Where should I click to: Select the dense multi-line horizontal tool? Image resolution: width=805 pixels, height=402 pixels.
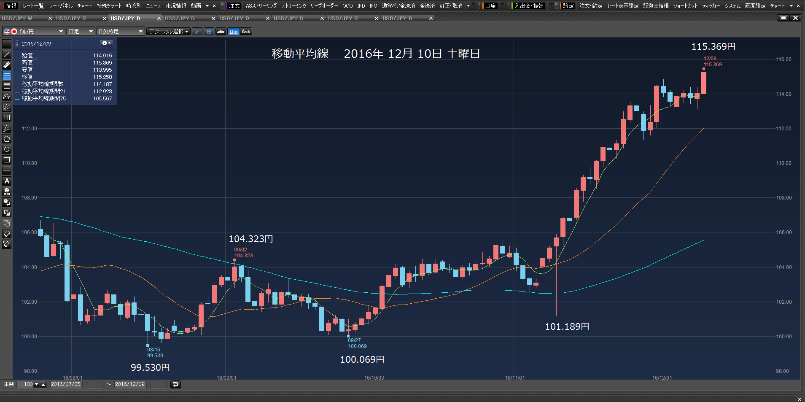7,86
